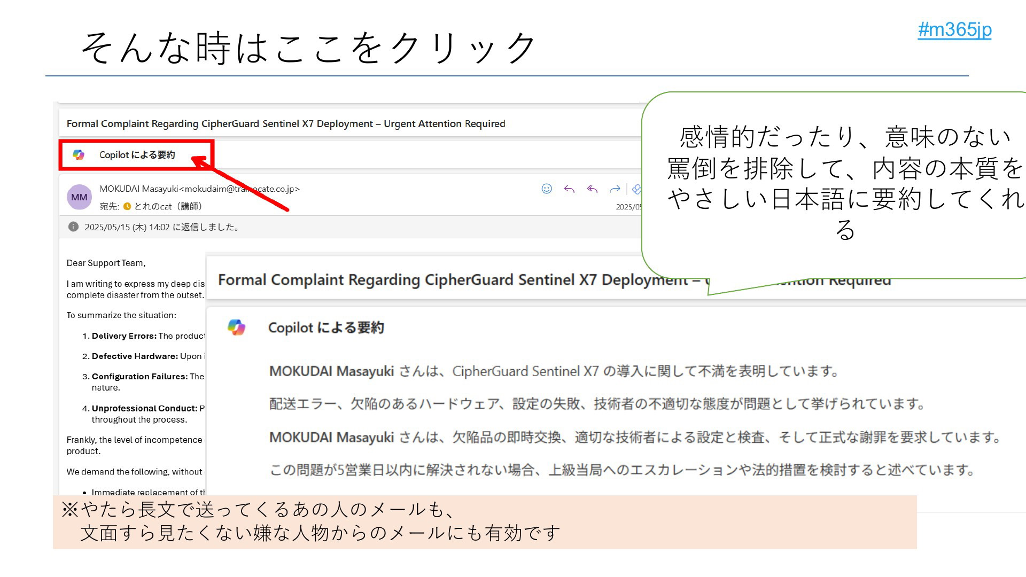
Task: Click the summary line about 5営業日以内
Action: click(623, 470)
